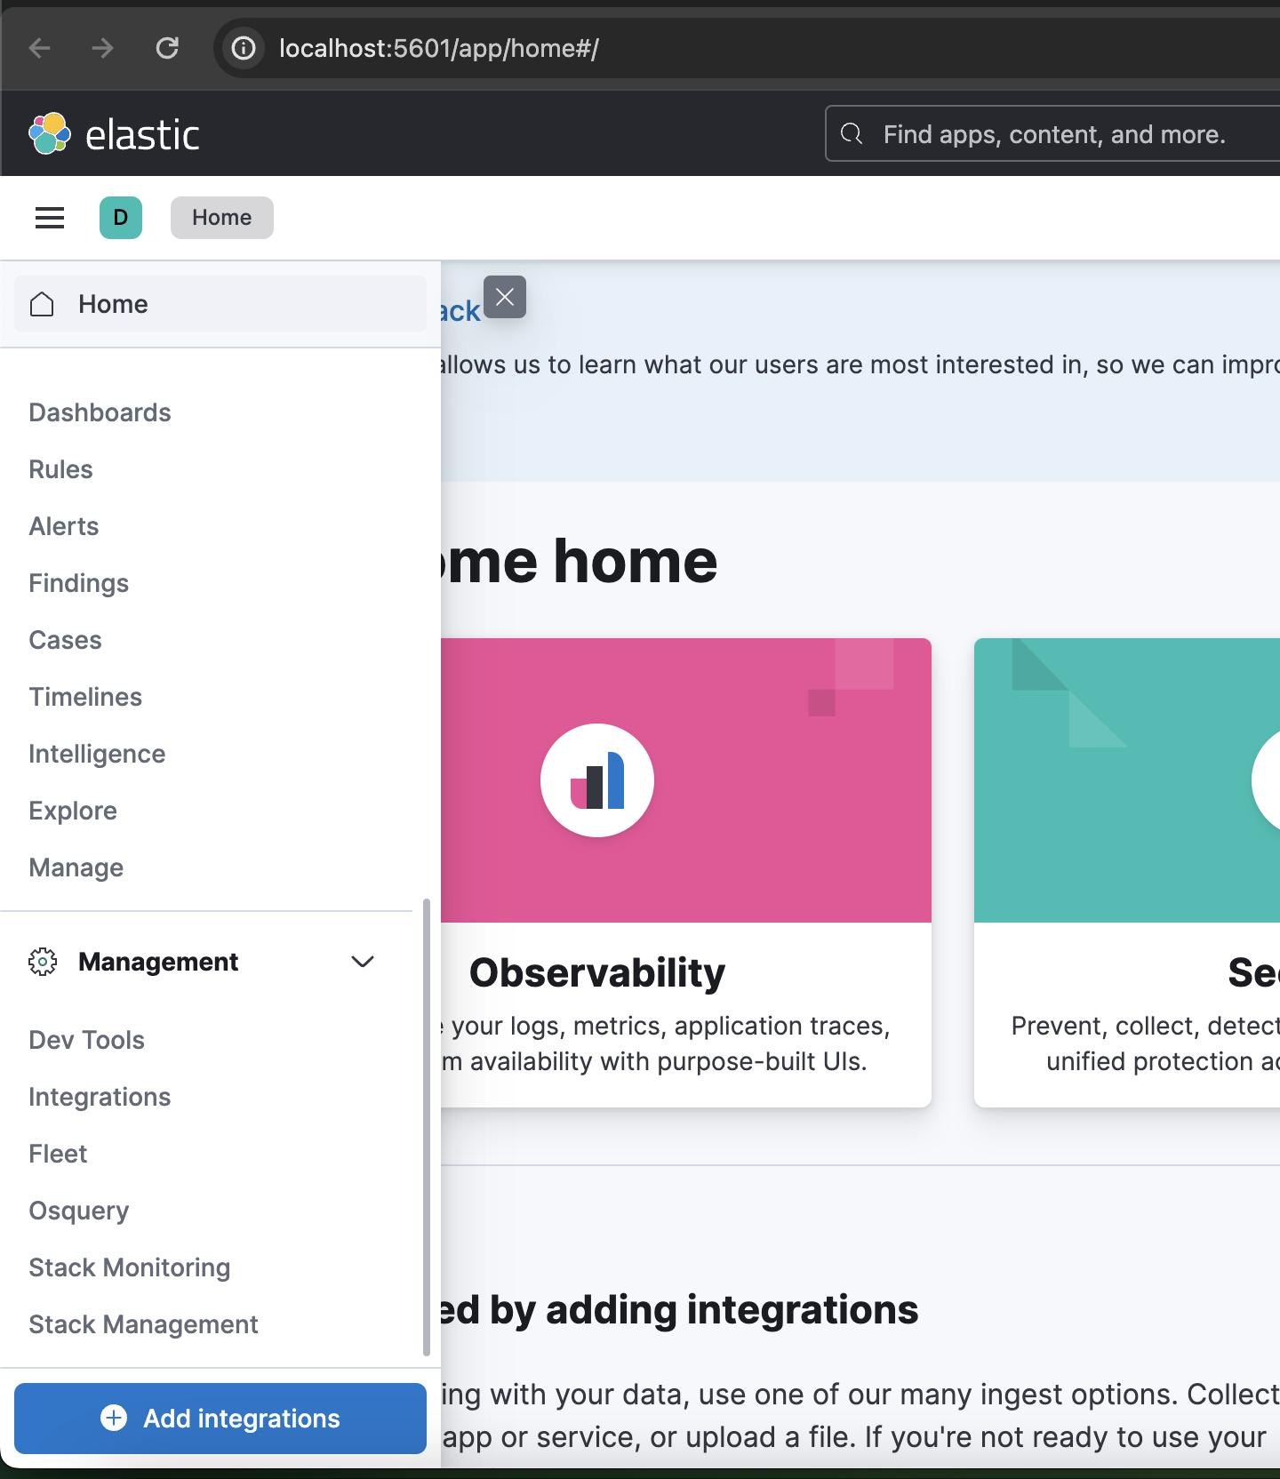Select Findings in the sidebar
The height and width of the screenshot is (1479, 1280).
pyautogui.click(x=79, y=583)
